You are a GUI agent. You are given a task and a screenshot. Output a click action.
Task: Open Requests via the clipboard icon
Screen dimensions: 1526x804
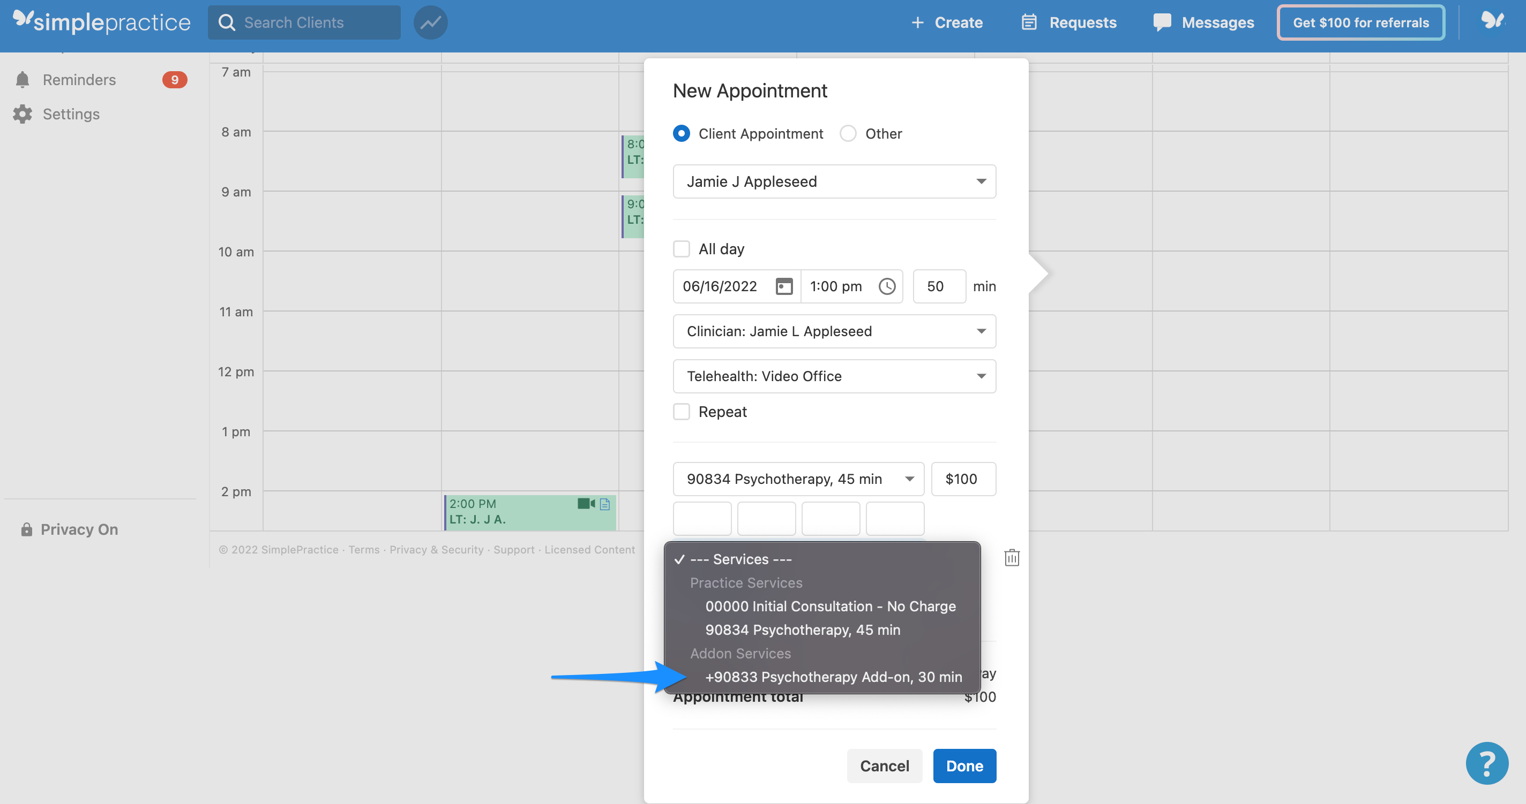[x=1030, y=22]
